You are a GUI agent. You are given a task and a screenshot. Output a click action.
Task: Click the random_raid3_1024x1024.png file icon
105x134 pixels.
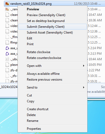[7, 4]
